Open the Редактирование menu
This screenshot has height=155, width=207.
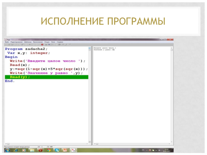tap(17, 42)
